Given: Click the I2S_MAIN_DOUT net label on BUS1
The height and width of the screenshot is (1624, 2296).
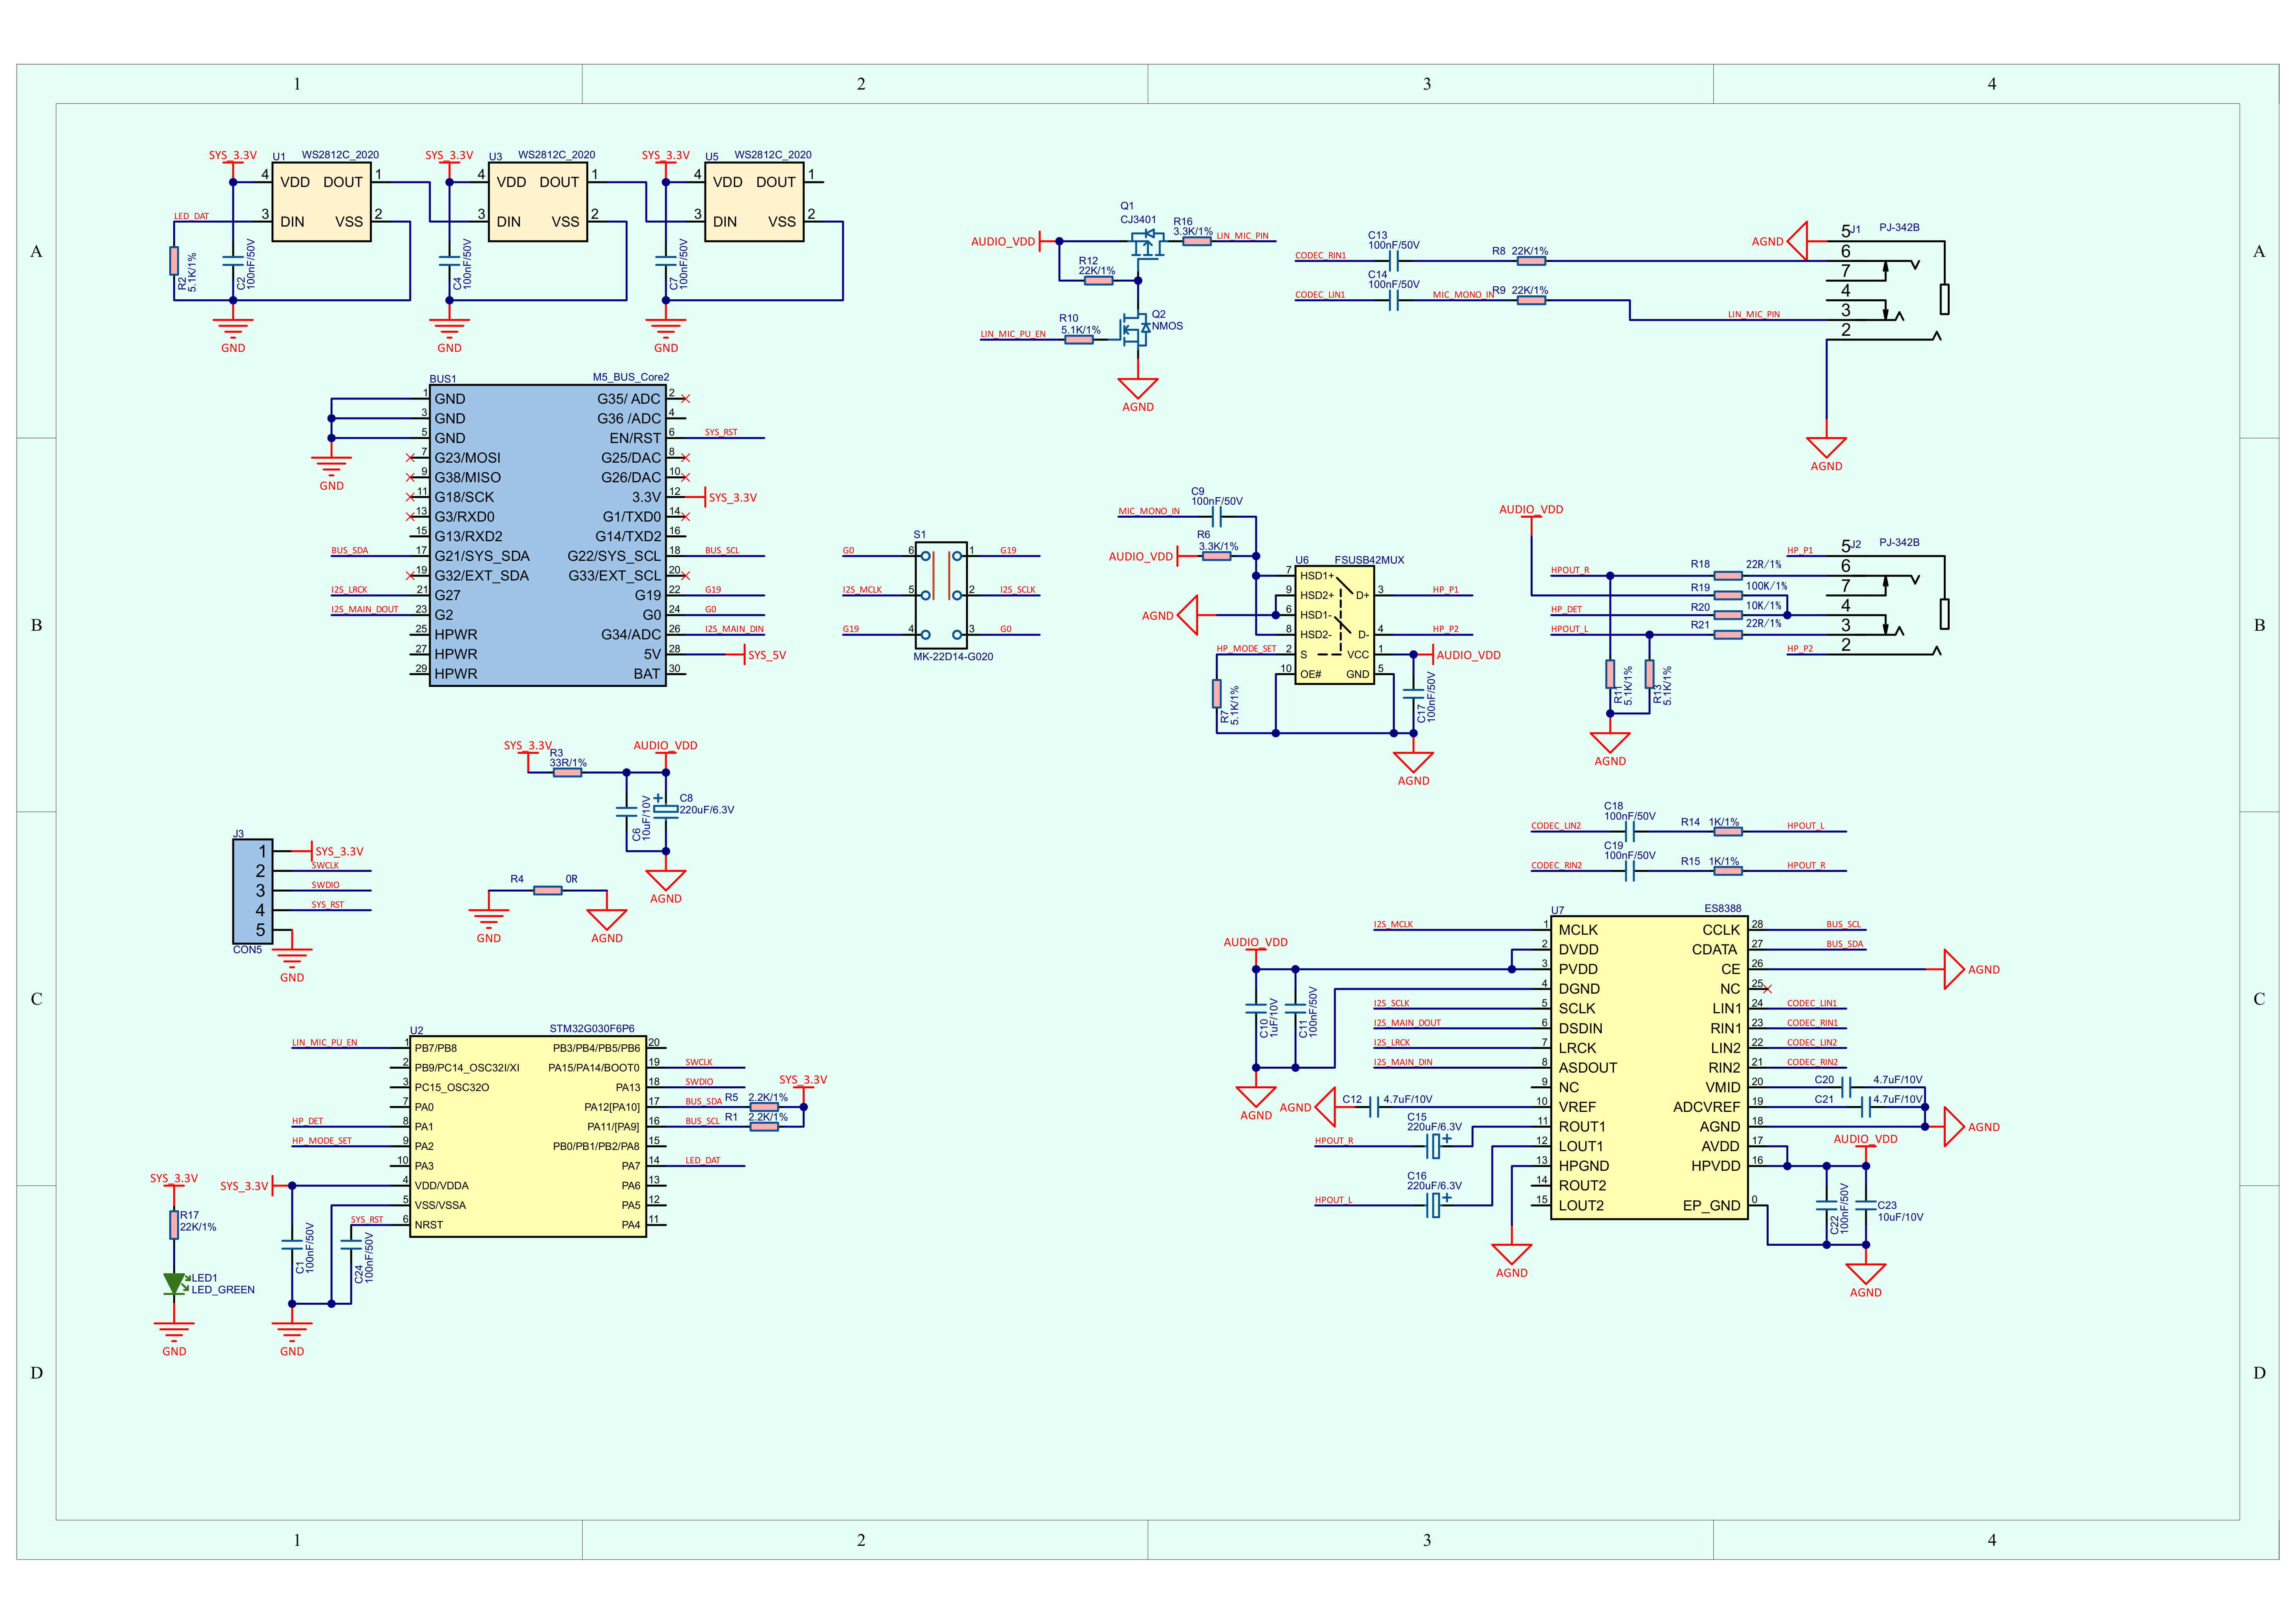Looking at the screenshot, I should point(365,609).
